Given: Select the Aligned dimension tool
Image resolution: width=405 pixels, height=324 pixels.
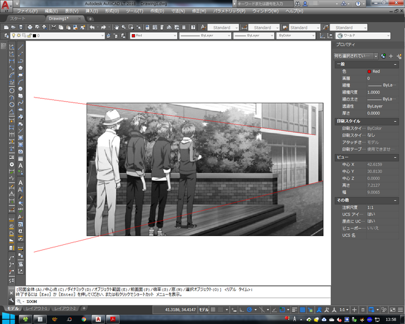Looking at the screenshot, I should (11, 68).
